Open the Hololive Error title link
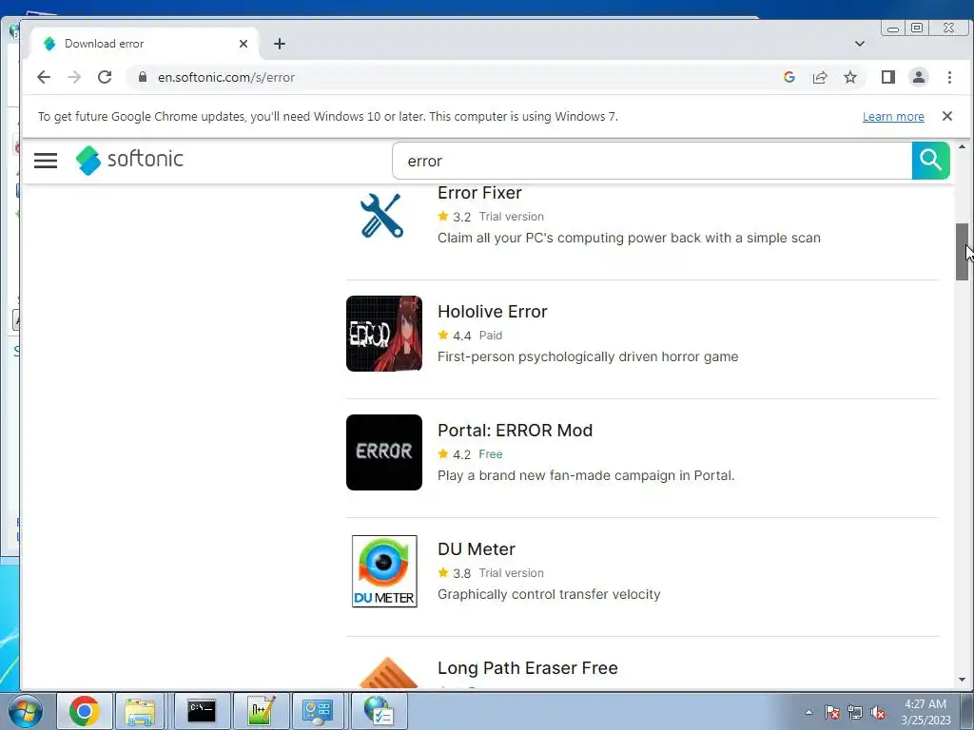The width and height of the screenshot is (974, 730). (x=492, y=311)
